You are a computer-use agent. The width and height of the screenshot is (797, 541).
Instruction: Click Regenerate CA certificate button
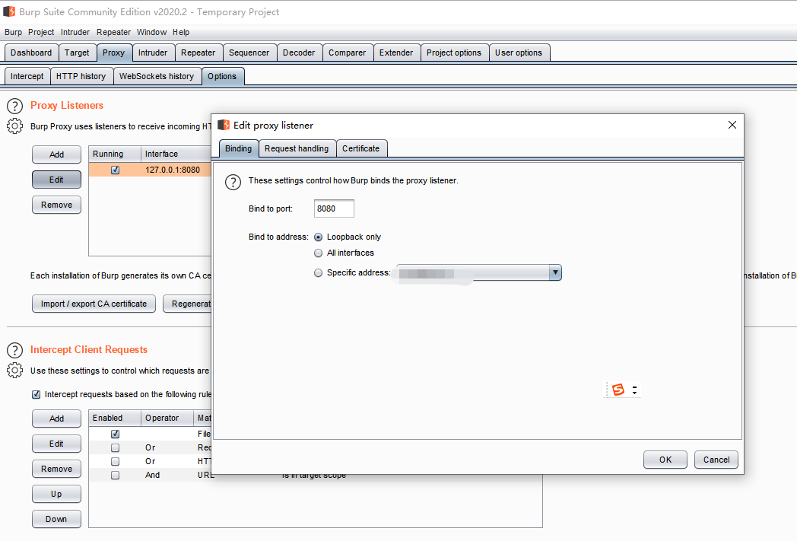point(187,304)
